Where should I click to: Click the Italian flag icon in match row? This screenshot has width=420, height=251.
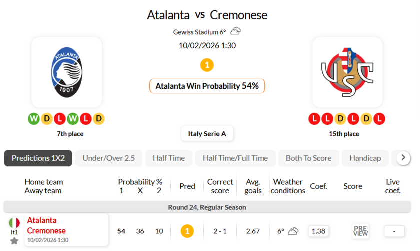click(x=14, y=223)
